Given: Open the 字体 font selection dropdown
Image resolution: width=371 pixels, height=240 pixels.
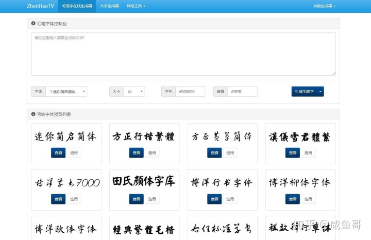Looking at the screenshot, I should tap(66, 92).
